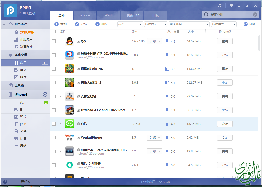Click the 删除 toolbar icon

coord(97,24)
